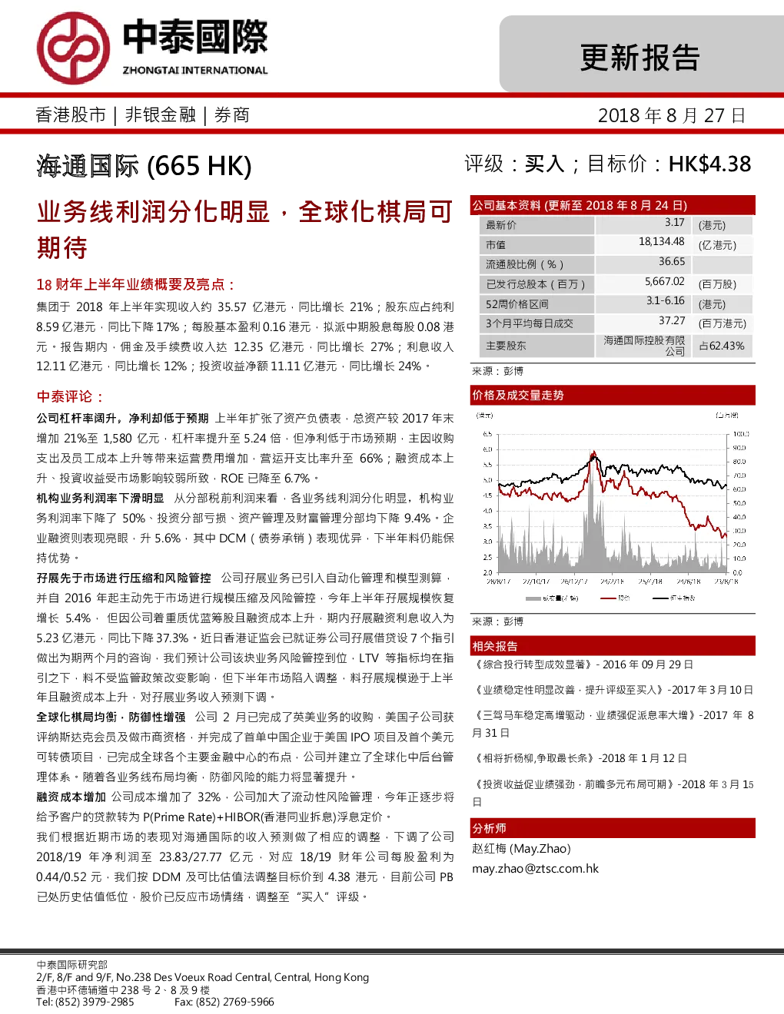Click the 公司基本资料 table header
Image resolution: width=784 pixels, height=1014 pixels.
pyautogui.click(x=613, y=205)
